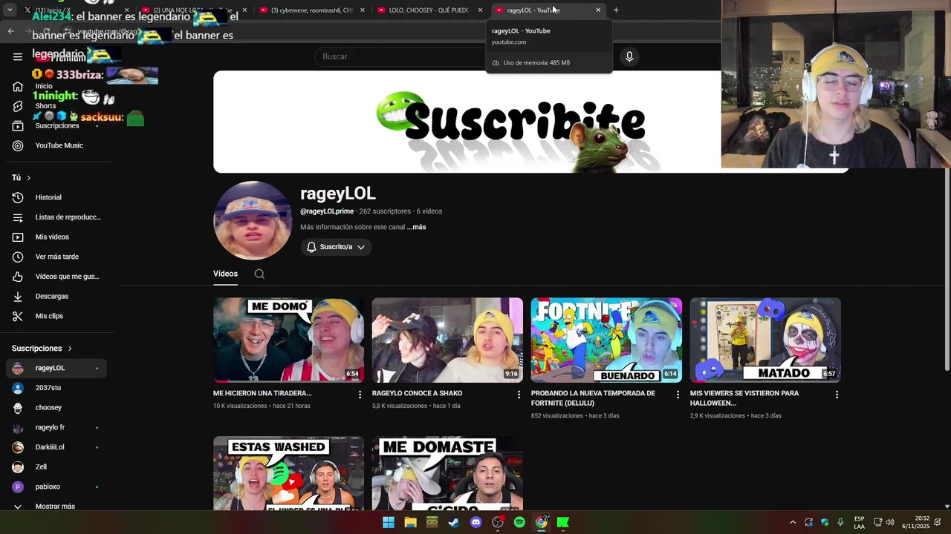Screen dimensions: 951x534
Task: Open Listas de reproducción in sidebar
Action: tap(56, 217)
